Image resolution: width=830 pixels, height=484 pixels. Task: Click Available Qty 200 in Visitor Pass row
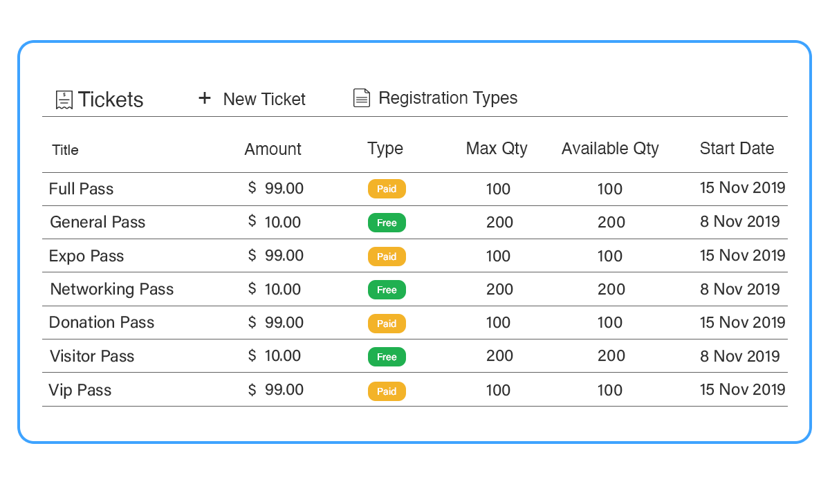click(x=611, y=356)
